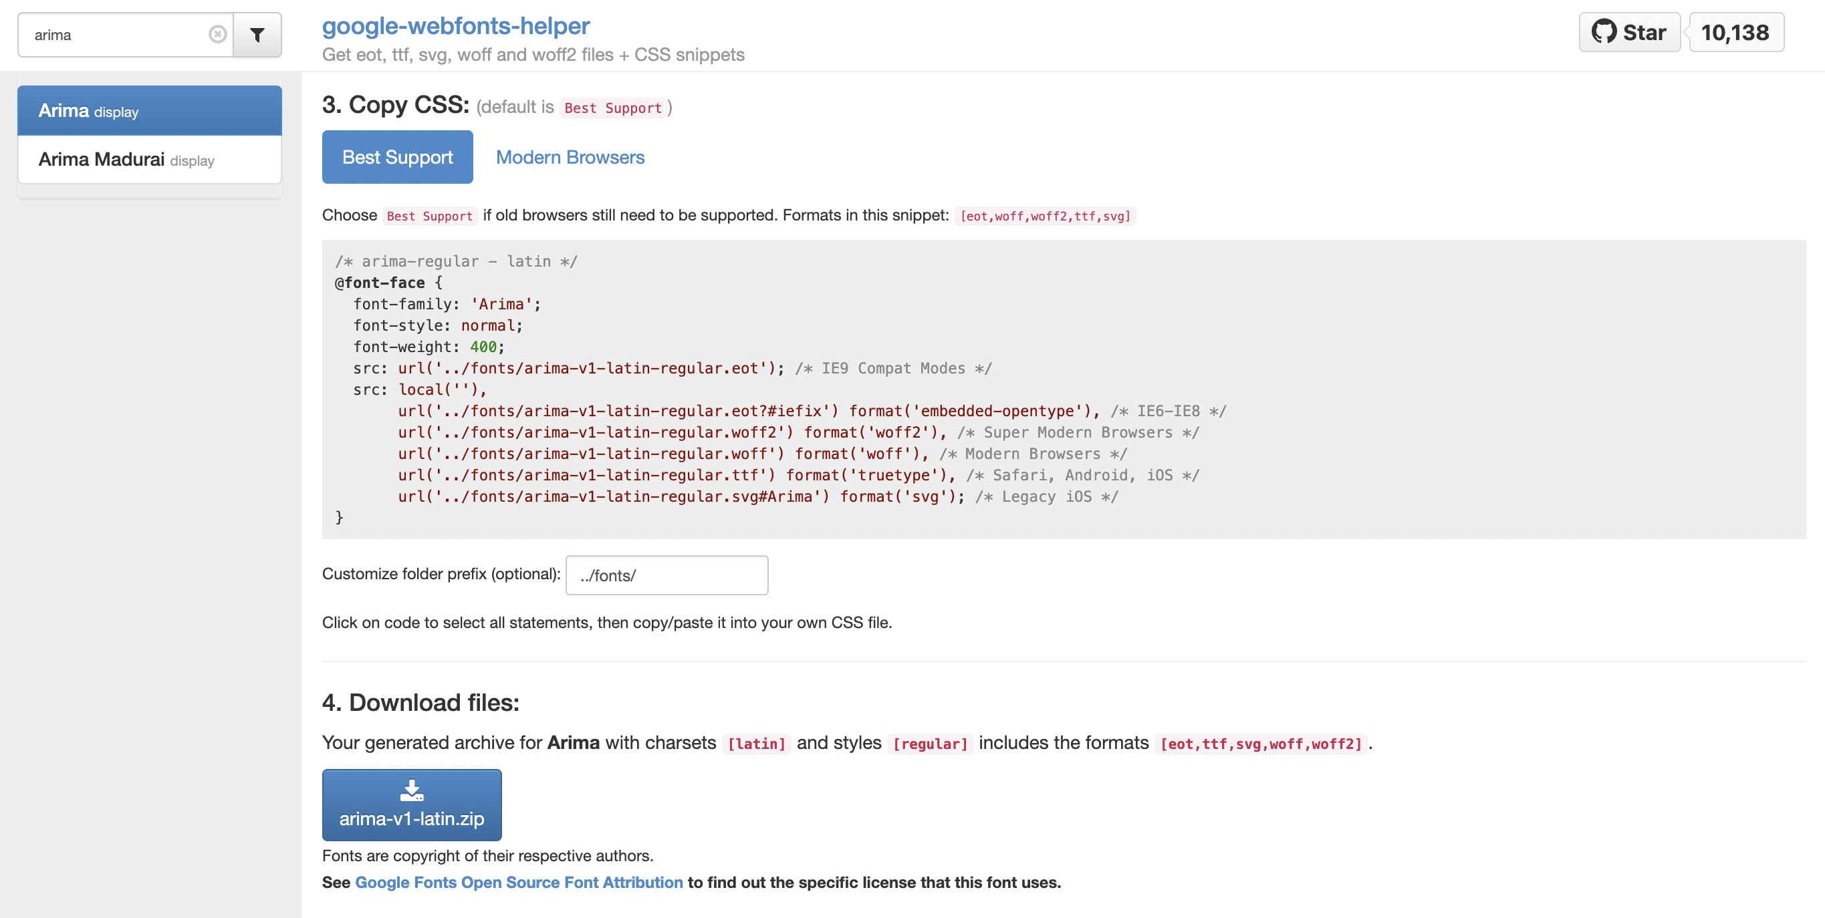Click the [regular] styles tag
The width and height of the screenshot is (1825, 918).
point(929,743)
